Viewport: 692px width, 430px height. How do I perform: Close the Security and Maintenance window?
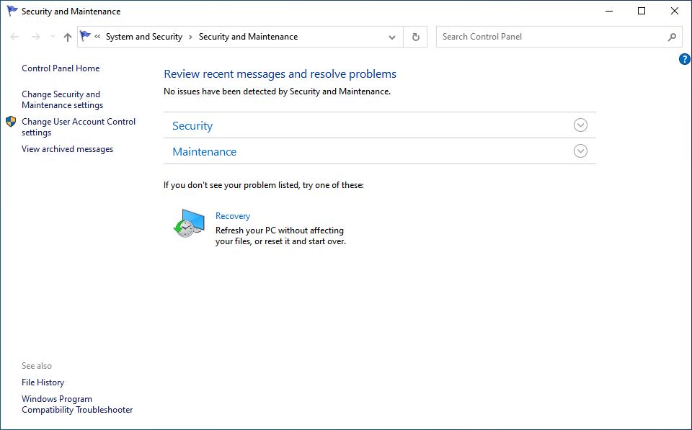click(675, 11)
